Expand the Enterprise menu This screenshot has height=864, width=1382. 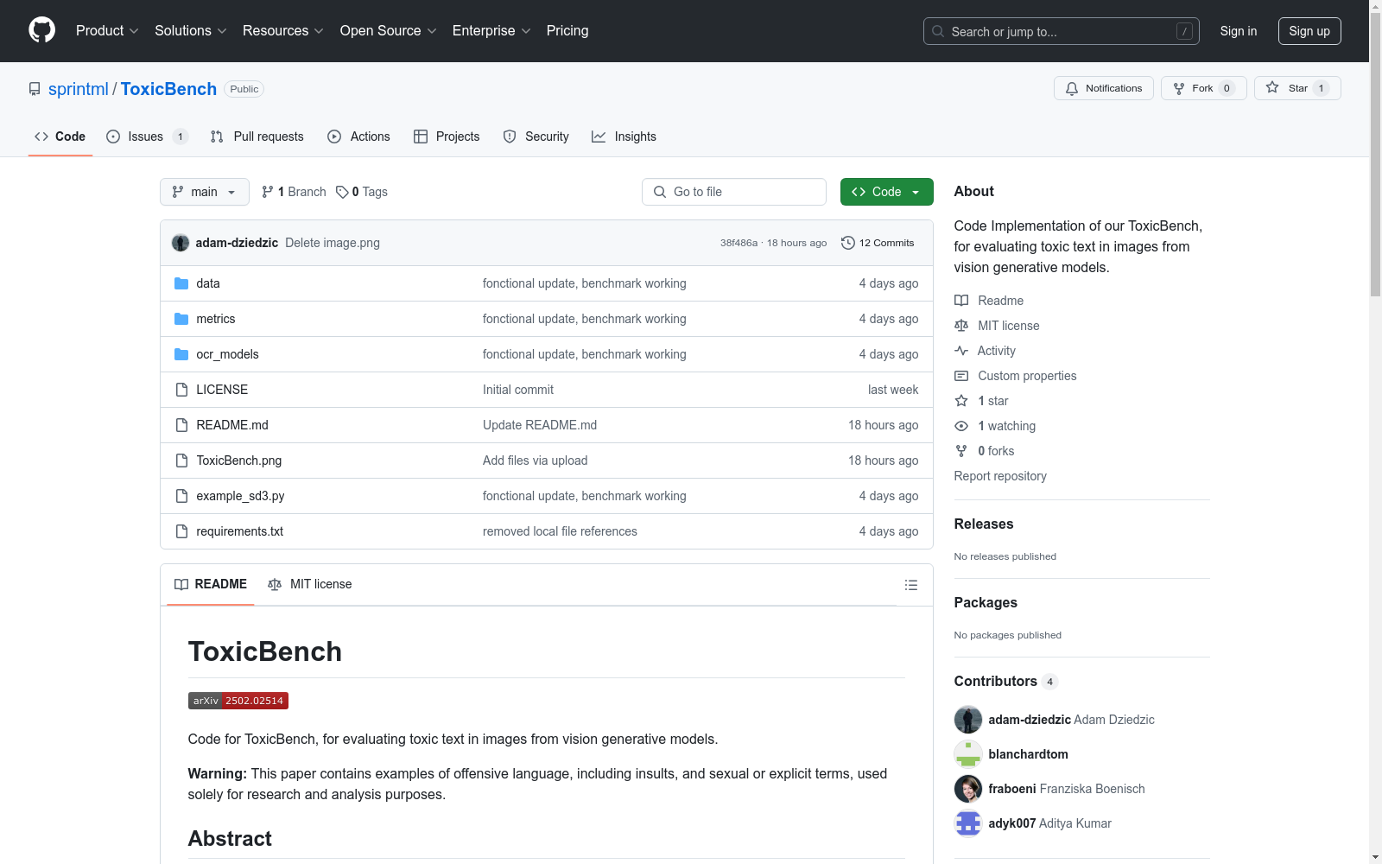491,31
